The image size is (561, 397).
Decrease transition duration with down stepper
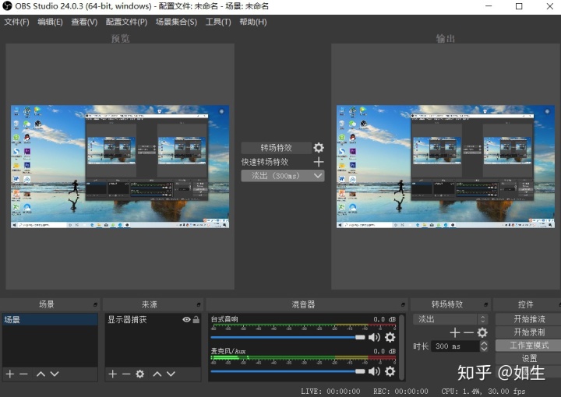pos(484,349)
